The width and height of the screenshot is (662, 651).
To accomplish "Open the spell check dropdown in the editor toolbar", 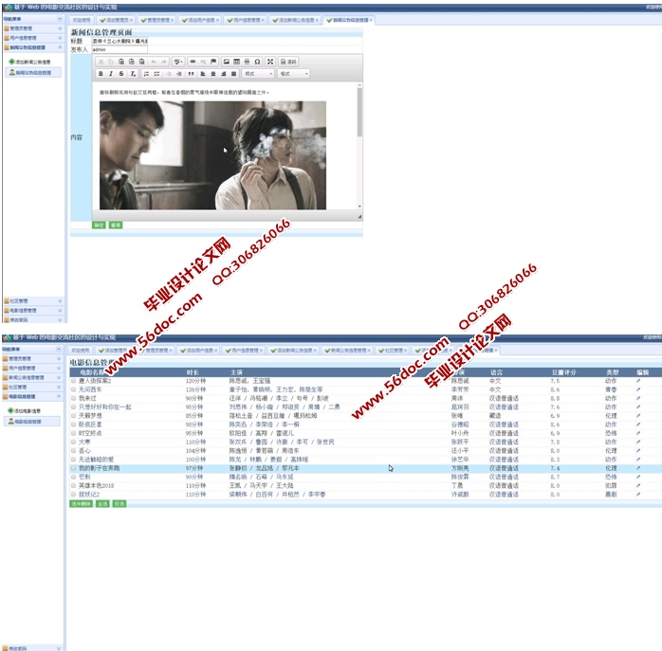I will [178, 62].
